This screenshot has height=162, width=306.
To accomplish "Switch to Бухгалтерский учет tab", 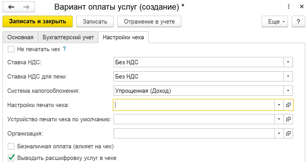I will (68, 37).
